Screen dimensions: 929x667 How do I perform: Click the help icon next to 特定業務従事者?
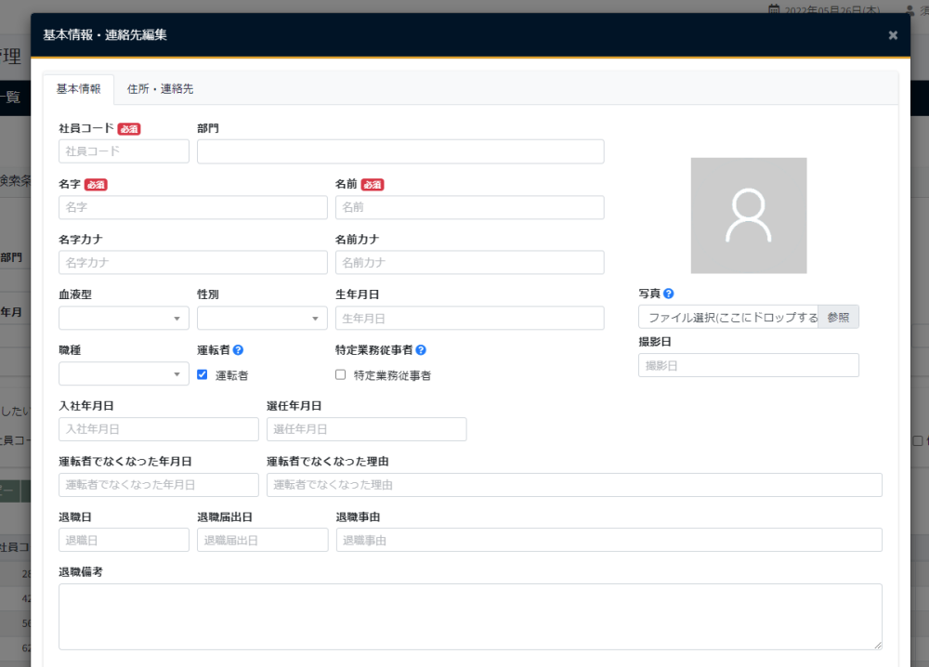click(x=421, y=350)
